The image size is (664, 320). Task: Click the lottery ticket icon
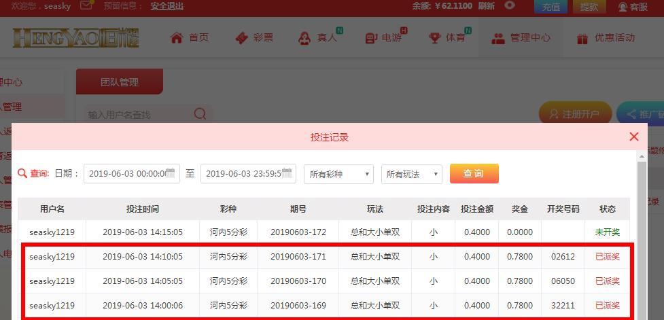pos(241,38)
